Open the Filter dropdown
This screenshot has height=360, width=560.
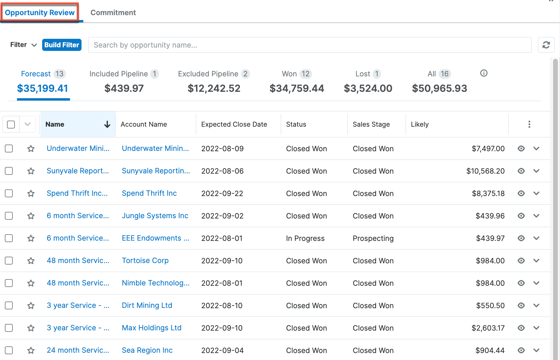23,45
